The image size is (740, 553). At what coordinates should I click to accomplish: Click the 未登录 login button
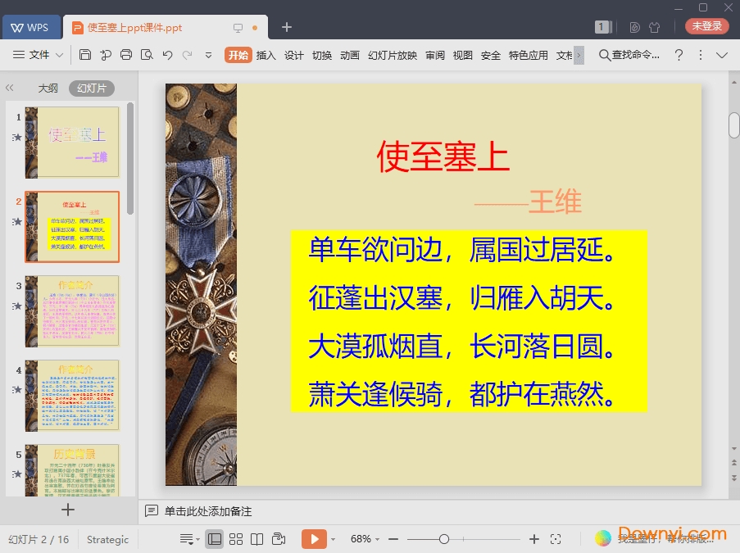706,26
